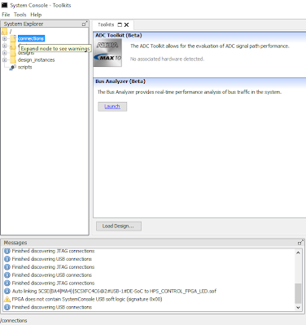306x325 pixels.
Task: Click the Toolkits tab maximize icon
Action: 120,24
